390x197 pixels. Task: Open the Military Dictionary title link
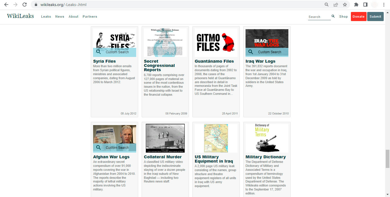(x=266, y=157)
